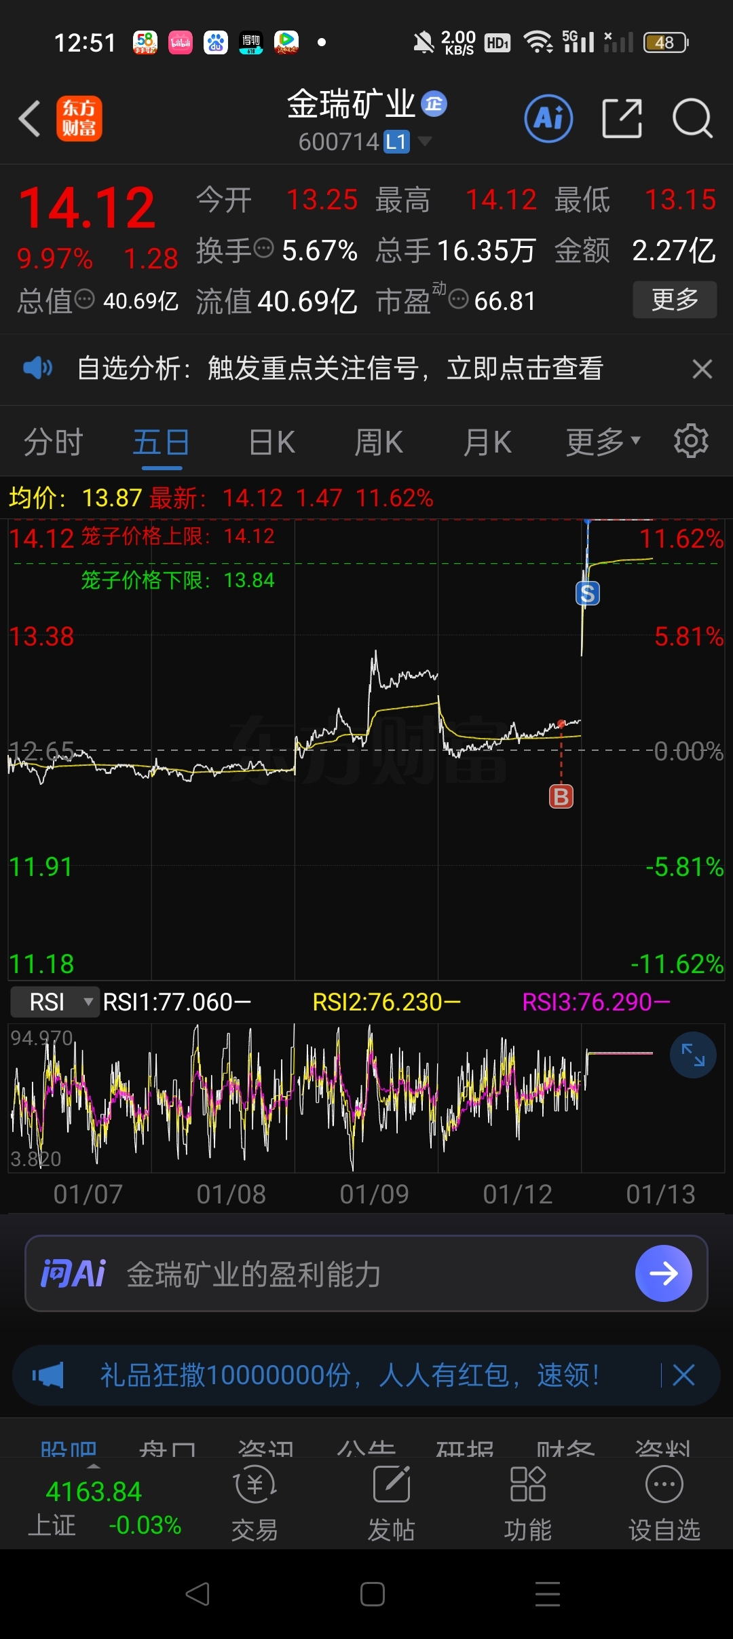Tap info icon next to 总值
This screenshot has height=1639, width=733.
[84, 298]
